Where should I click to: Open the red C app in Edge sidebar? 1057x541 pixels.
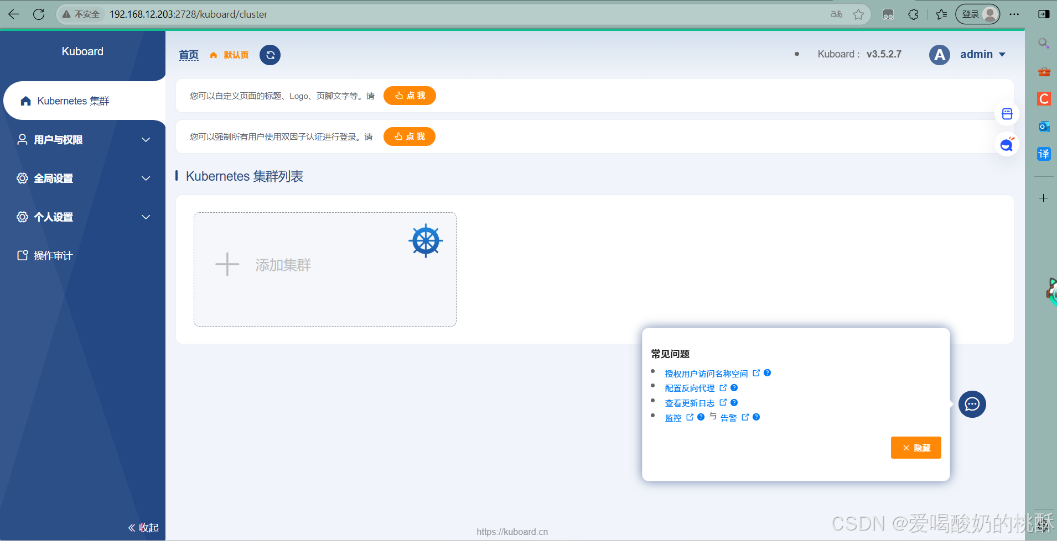[x=1044, y=99]
